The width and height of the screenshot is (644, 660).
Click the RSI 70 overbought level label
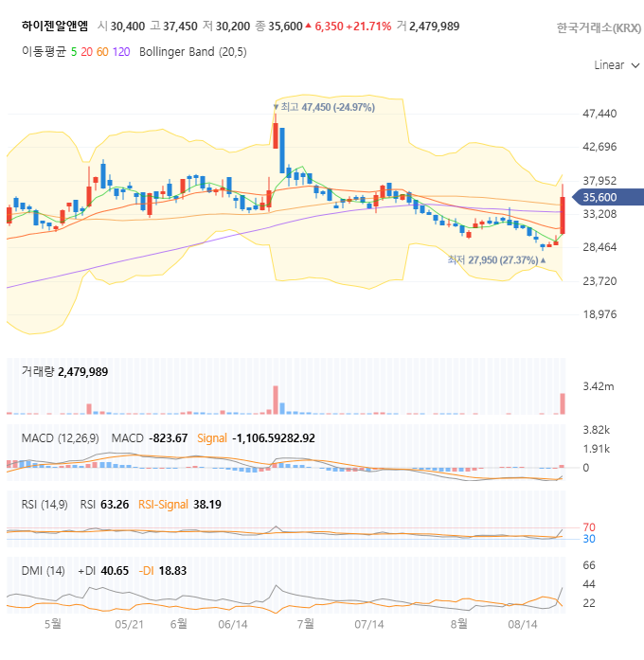[x=589, y=527]
